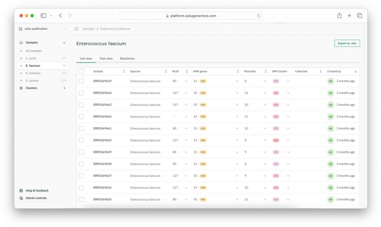The height and width of the screenshot is (227, 381).
Task: Expand MLST details for ERR3569661
Action: 186,129
